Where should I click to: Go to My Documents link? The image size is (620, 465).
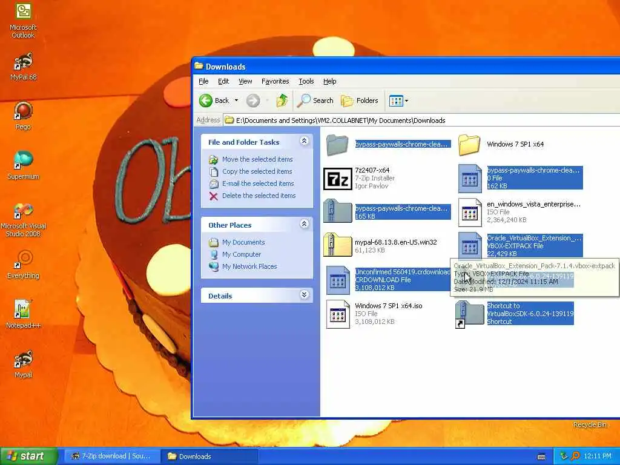(243, 242)
